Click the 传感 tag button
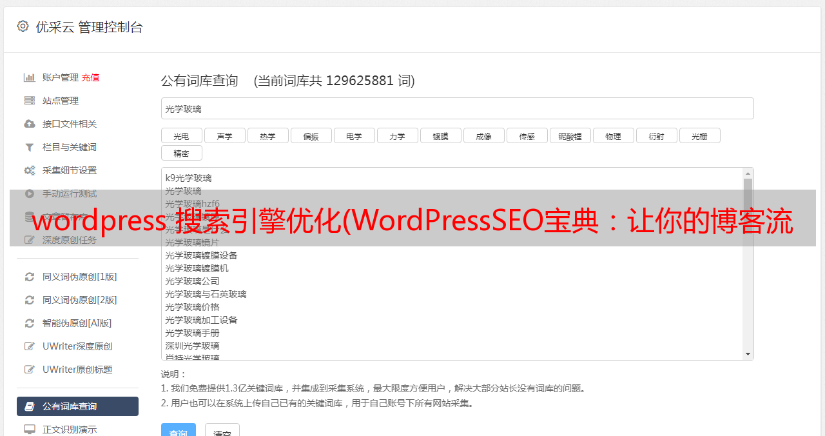This screenshot has width=825, height=436. [x=527, y=135]
